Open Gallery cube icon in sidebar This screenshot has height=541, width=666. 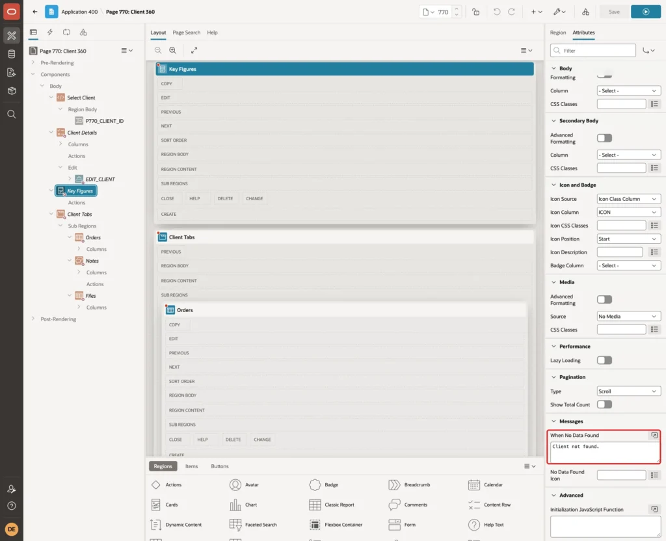(x=12, y=91)
